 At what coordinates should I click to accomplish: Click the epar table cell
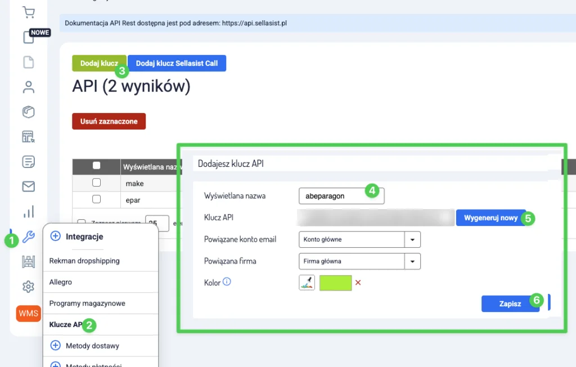(x=151, y=200)
